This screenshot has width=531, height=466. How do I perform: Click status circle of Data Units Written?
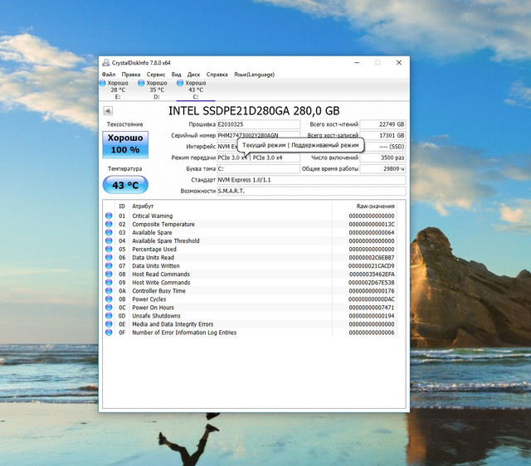click(x=109, y=265)
